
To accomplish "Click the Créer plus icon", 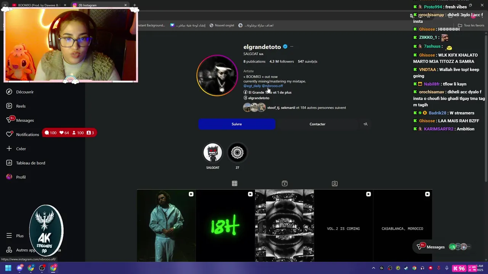I will (x=9, y=148).
